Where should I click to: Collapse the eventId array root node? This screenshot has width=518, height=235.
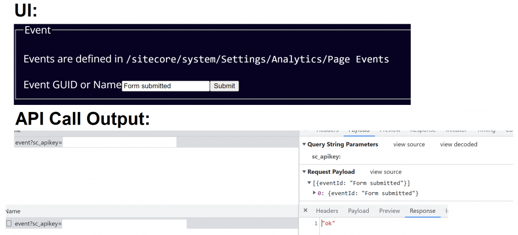(x=309, y=183)
